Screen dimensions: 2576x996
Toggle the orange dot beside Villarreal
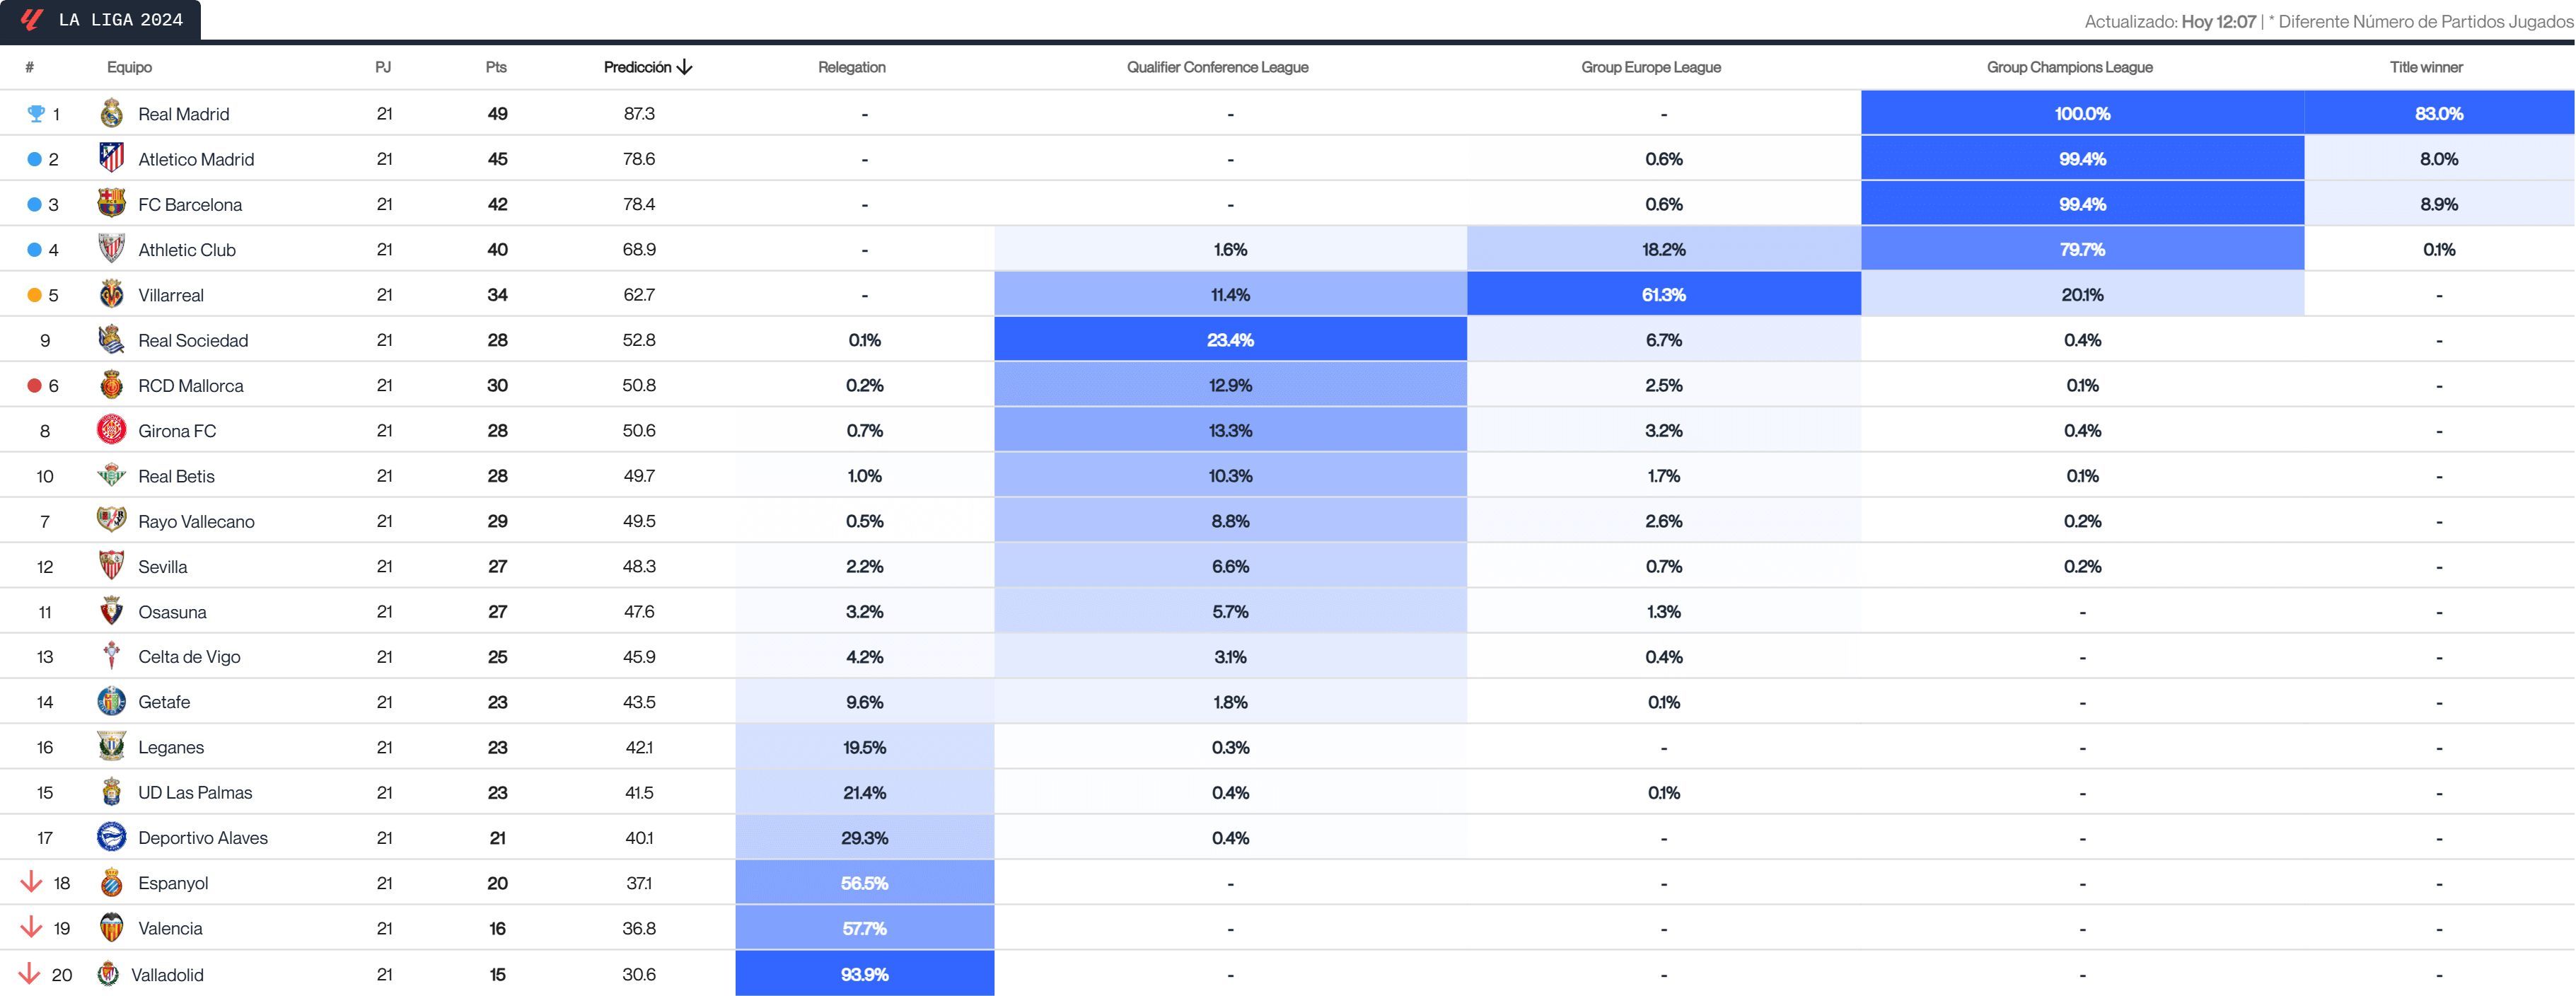[x=33, y=295]
